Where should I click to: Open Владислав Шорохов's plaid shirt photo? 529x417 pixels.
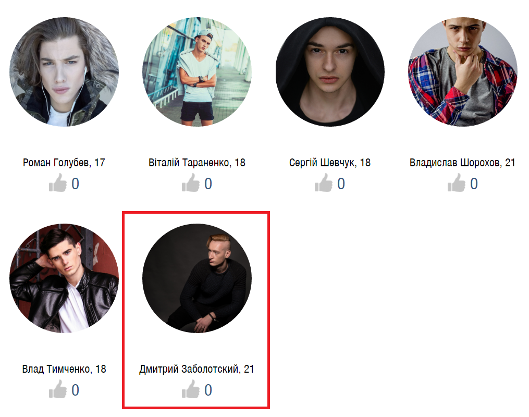pyautogui.click(x=463, y=72)
